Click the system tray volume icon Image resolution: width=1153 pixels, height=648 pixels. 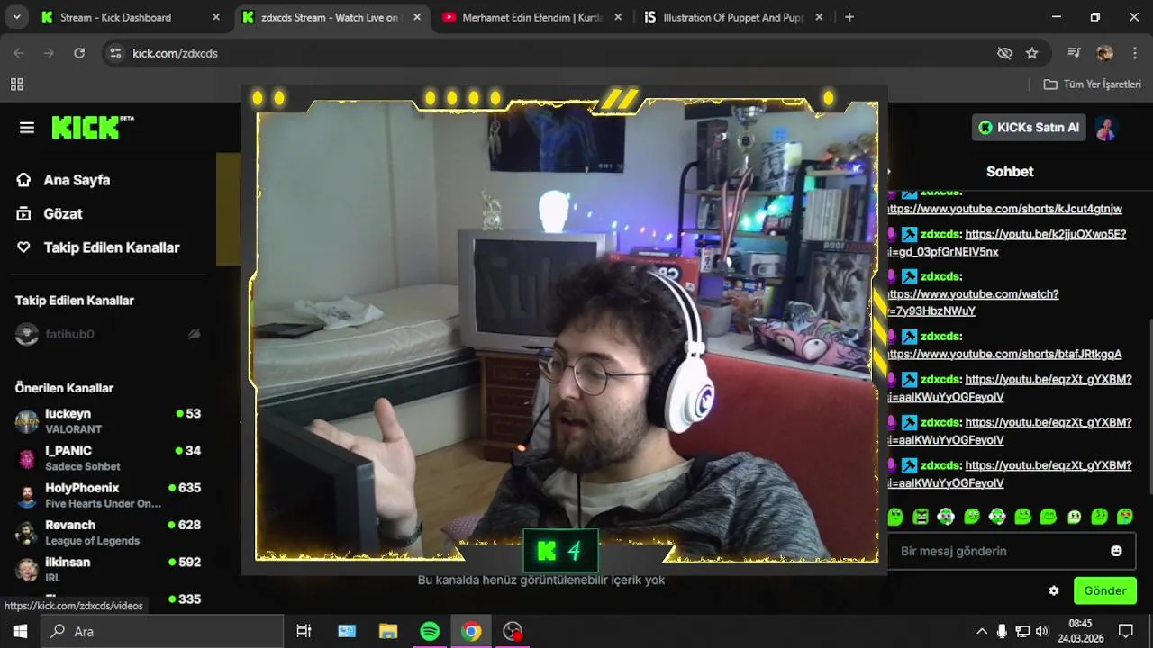click(1042, 631)
